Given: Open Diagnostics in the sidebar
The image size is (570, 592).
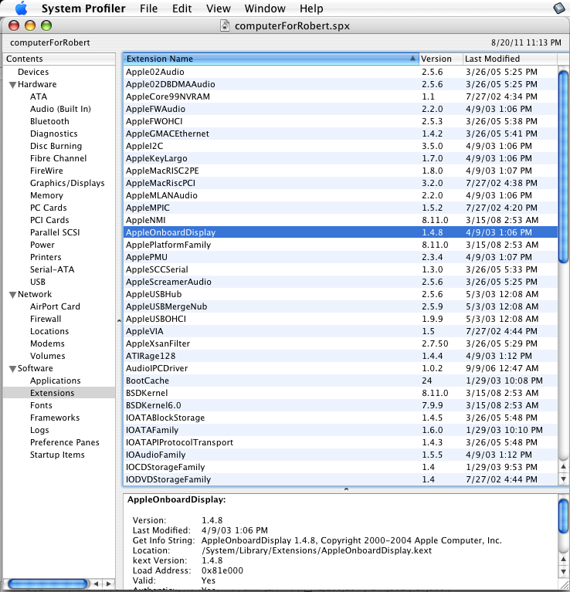Looking at the screenshot, I should tap(53, 134).
